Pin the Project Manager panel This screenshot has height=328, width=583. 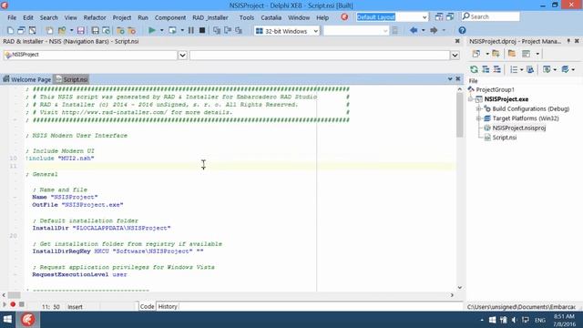click(x=568, y=41)
